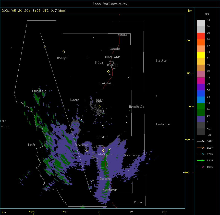This screenshot has width=220, height=215.
Task: Click the magenta 18TS arrow in legend
Action: [201, 167]
